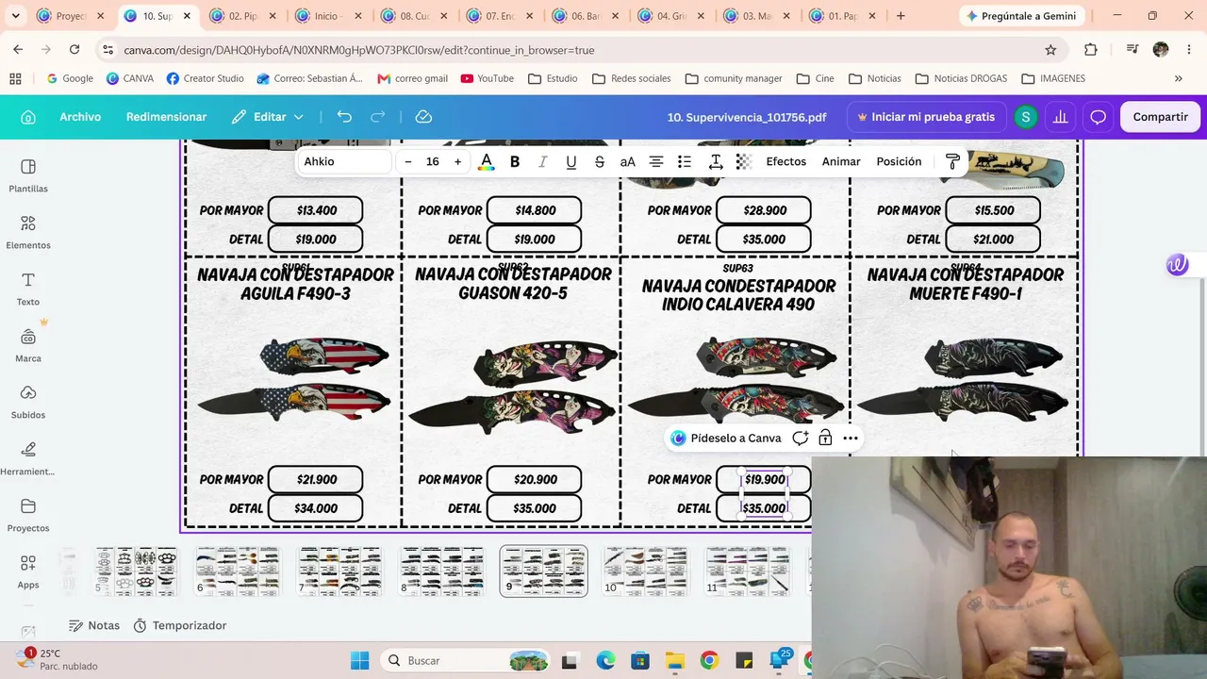This screenshot has height=679, width=1207.
Task: Open the Ahkio font selector
Action: (344, 162)
